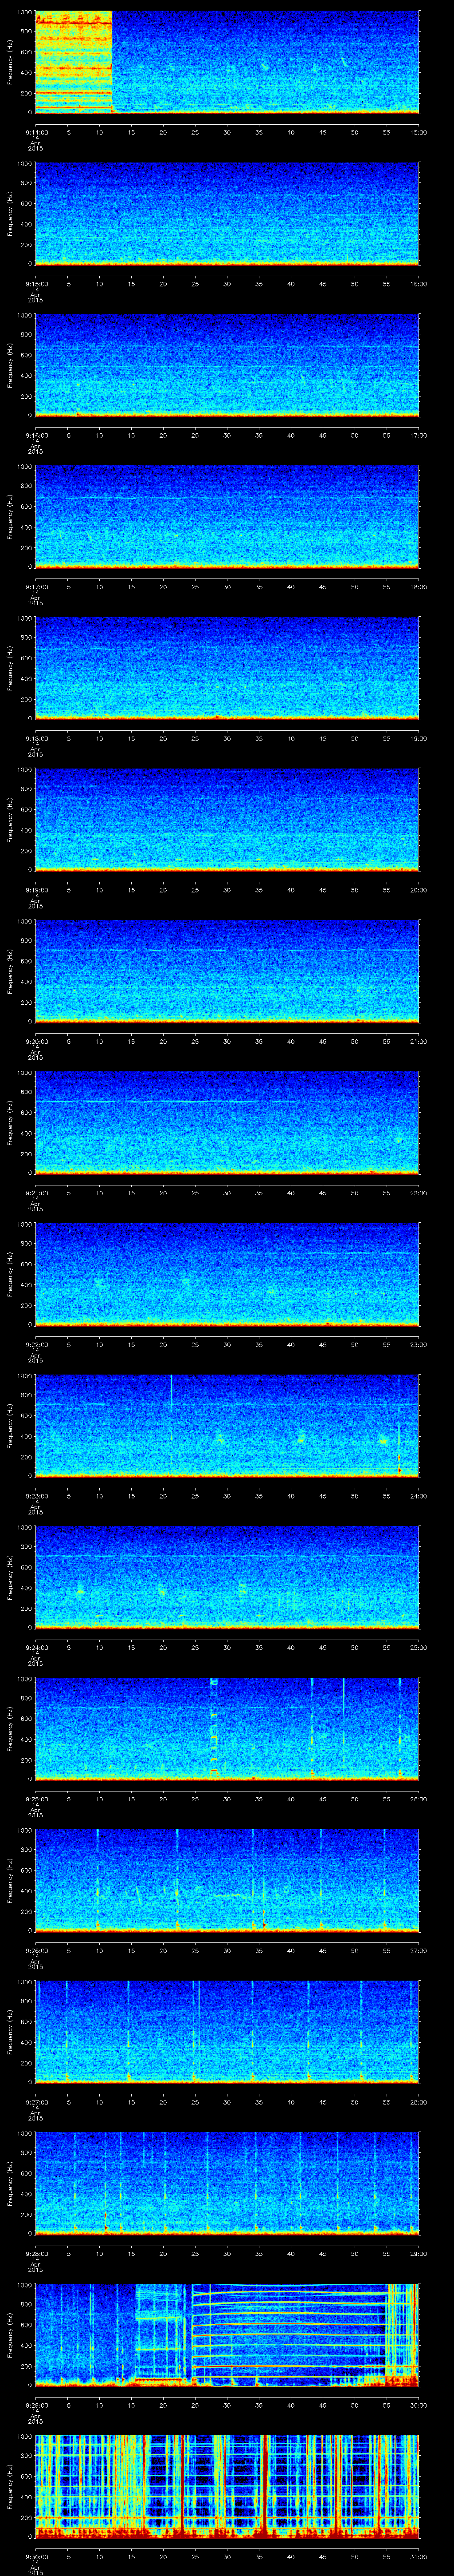The width and height of the screenshot is (454, 2576).
Task: Click the 24:00 end time label
Action: [418, 1496]
